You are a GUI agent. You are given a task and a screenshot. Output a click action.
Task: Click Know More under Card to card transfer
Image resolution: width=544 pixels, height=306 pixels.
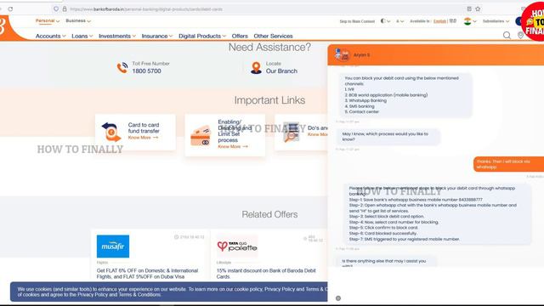coord(143,138)
